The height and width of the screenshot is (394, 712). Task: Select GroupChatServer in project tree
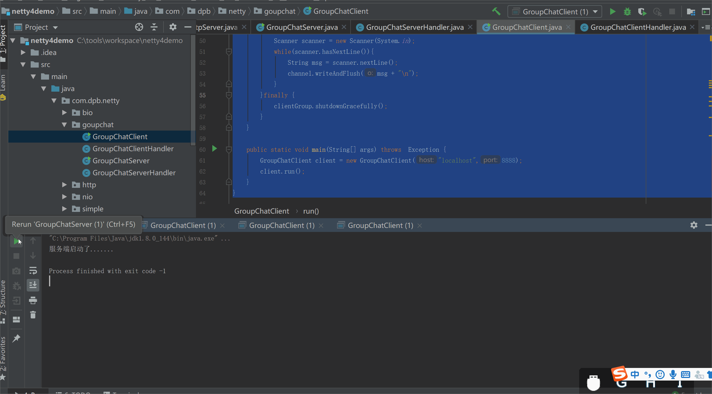121,161
